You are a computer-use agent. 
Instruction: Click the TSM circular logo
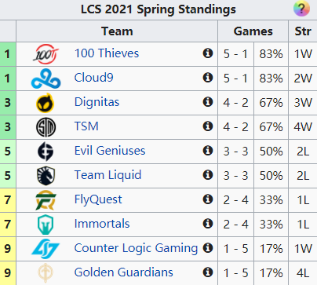click(x=46, y=127)
